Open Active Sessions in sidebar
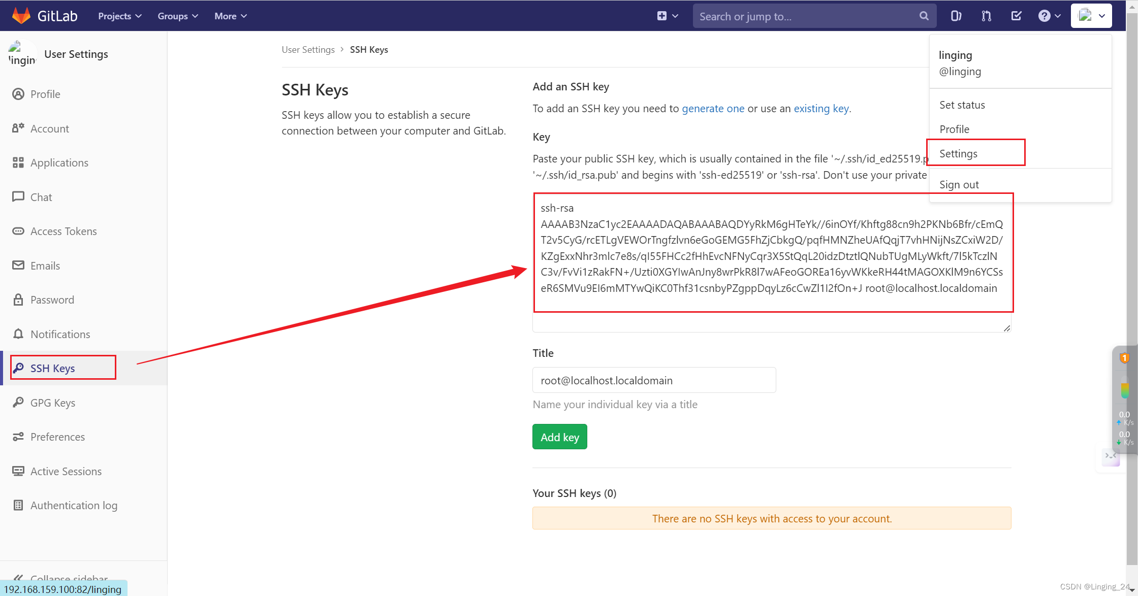Screen dimensions: 1138x596 click(66, 471)
